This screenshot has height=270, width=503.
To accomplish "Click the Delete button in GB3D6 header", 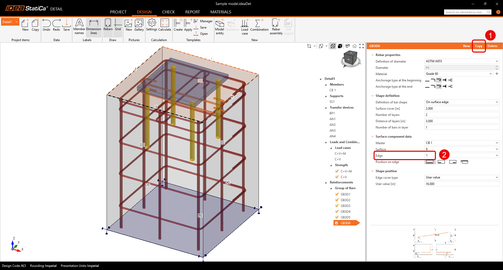I will (x=492, y=46).
